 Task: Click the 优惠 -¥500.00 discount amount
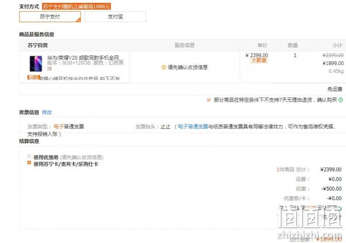tap(331, 189)
